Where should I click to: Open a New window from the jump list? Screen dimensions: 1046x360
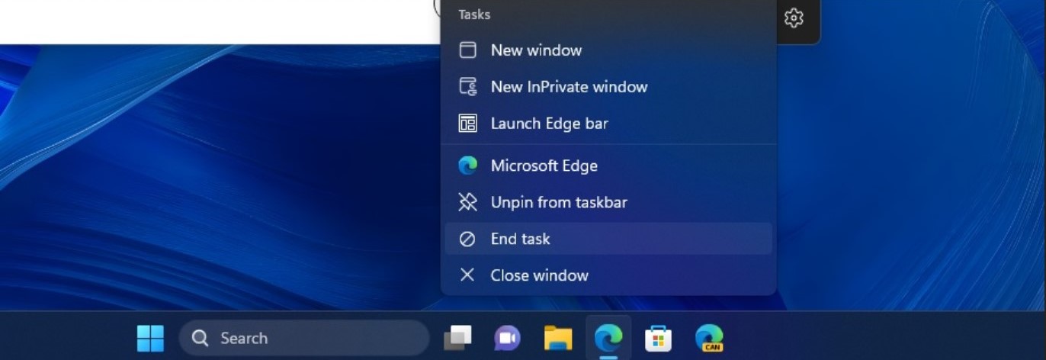[536, 50]
